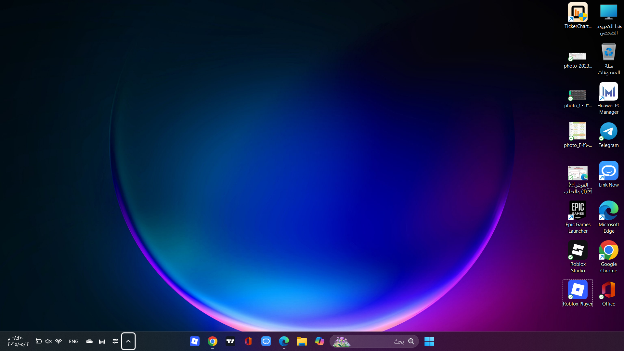Image resolution: width=624 pixels, height=351 pixels.
Task: Select the Huawei PC Manager desktop icon
Action: click(x=608, y=92)
